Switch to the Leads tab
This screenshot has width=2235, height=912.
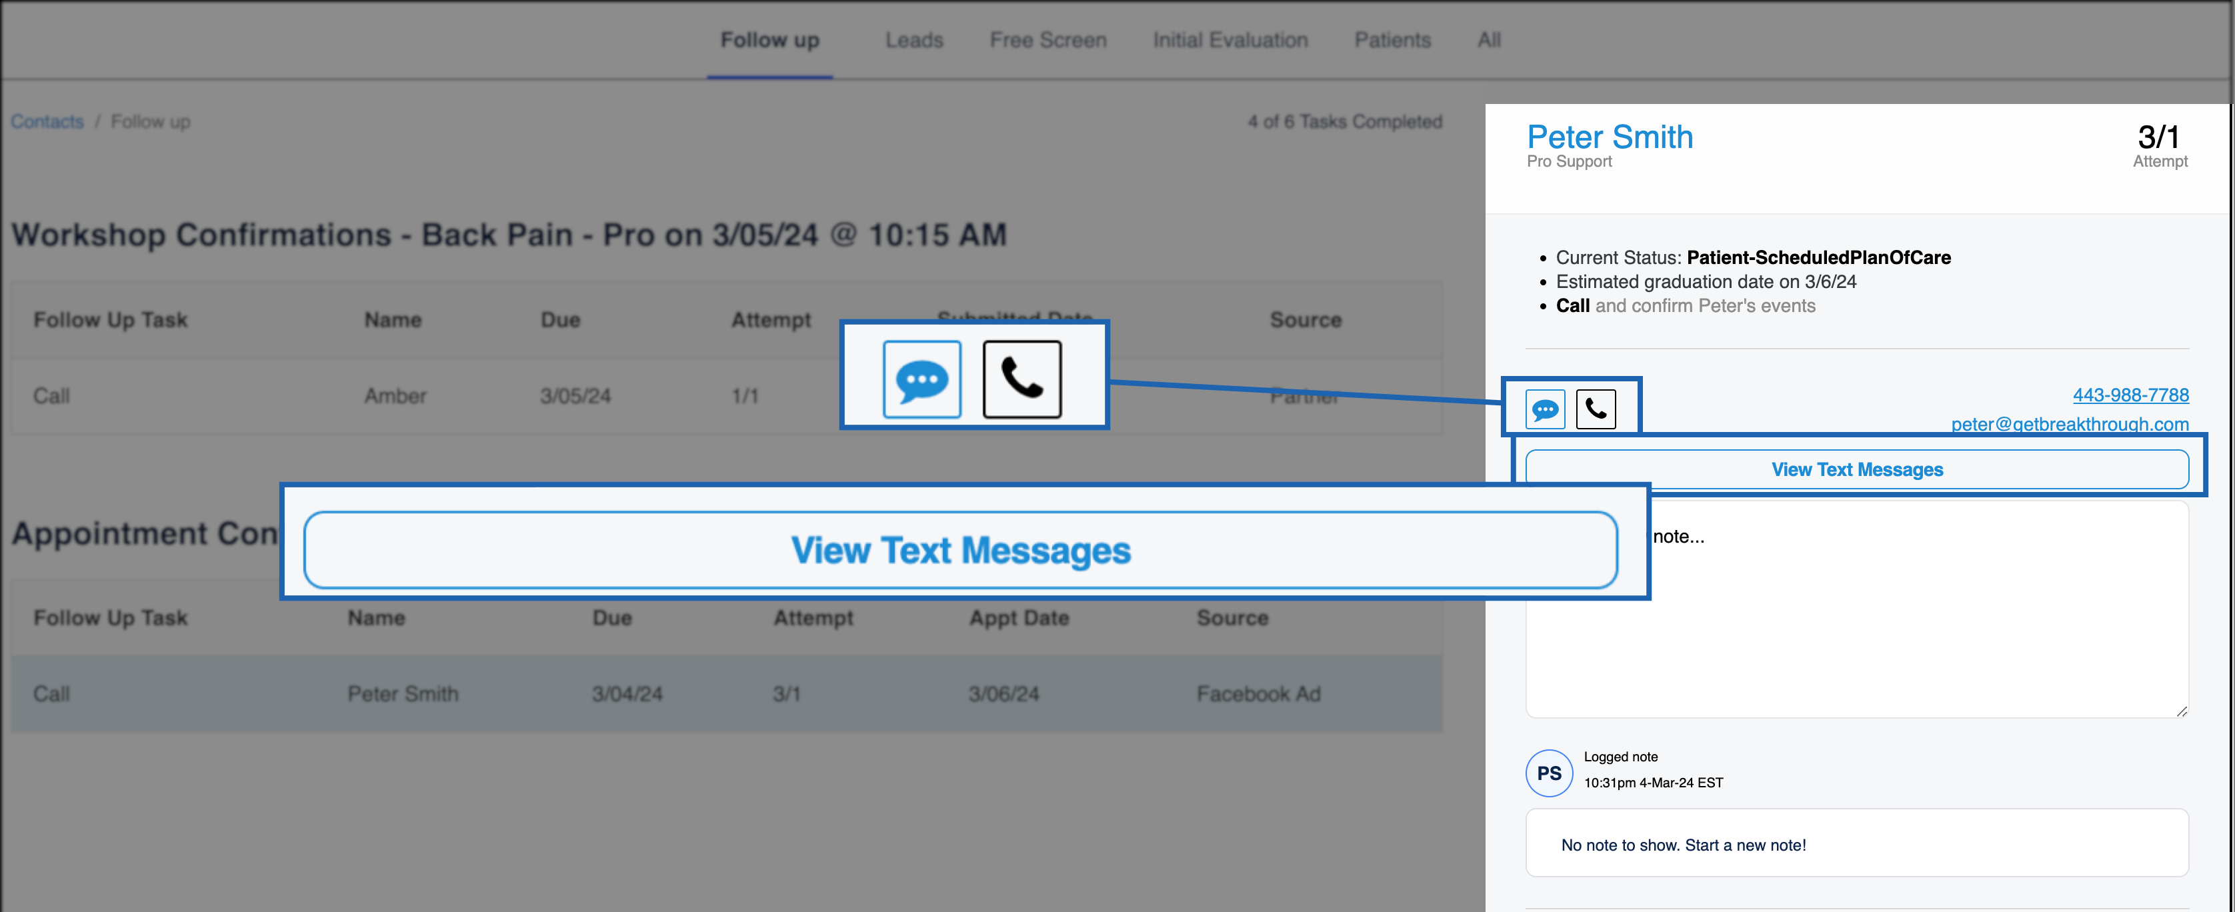pos(913,40)
